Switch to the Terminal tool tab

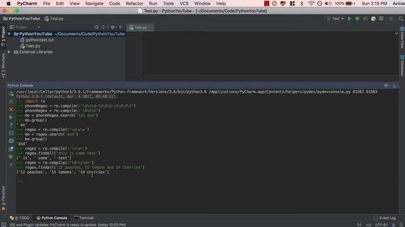point(84,218)
